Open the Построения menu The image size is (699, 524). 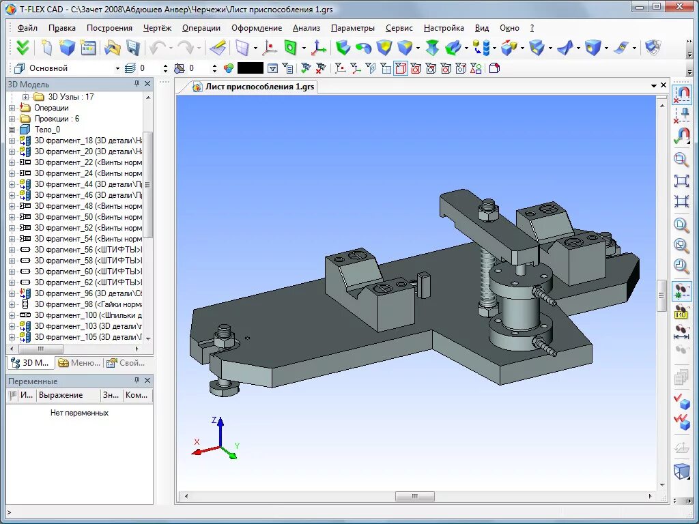[x=109, y=27]
